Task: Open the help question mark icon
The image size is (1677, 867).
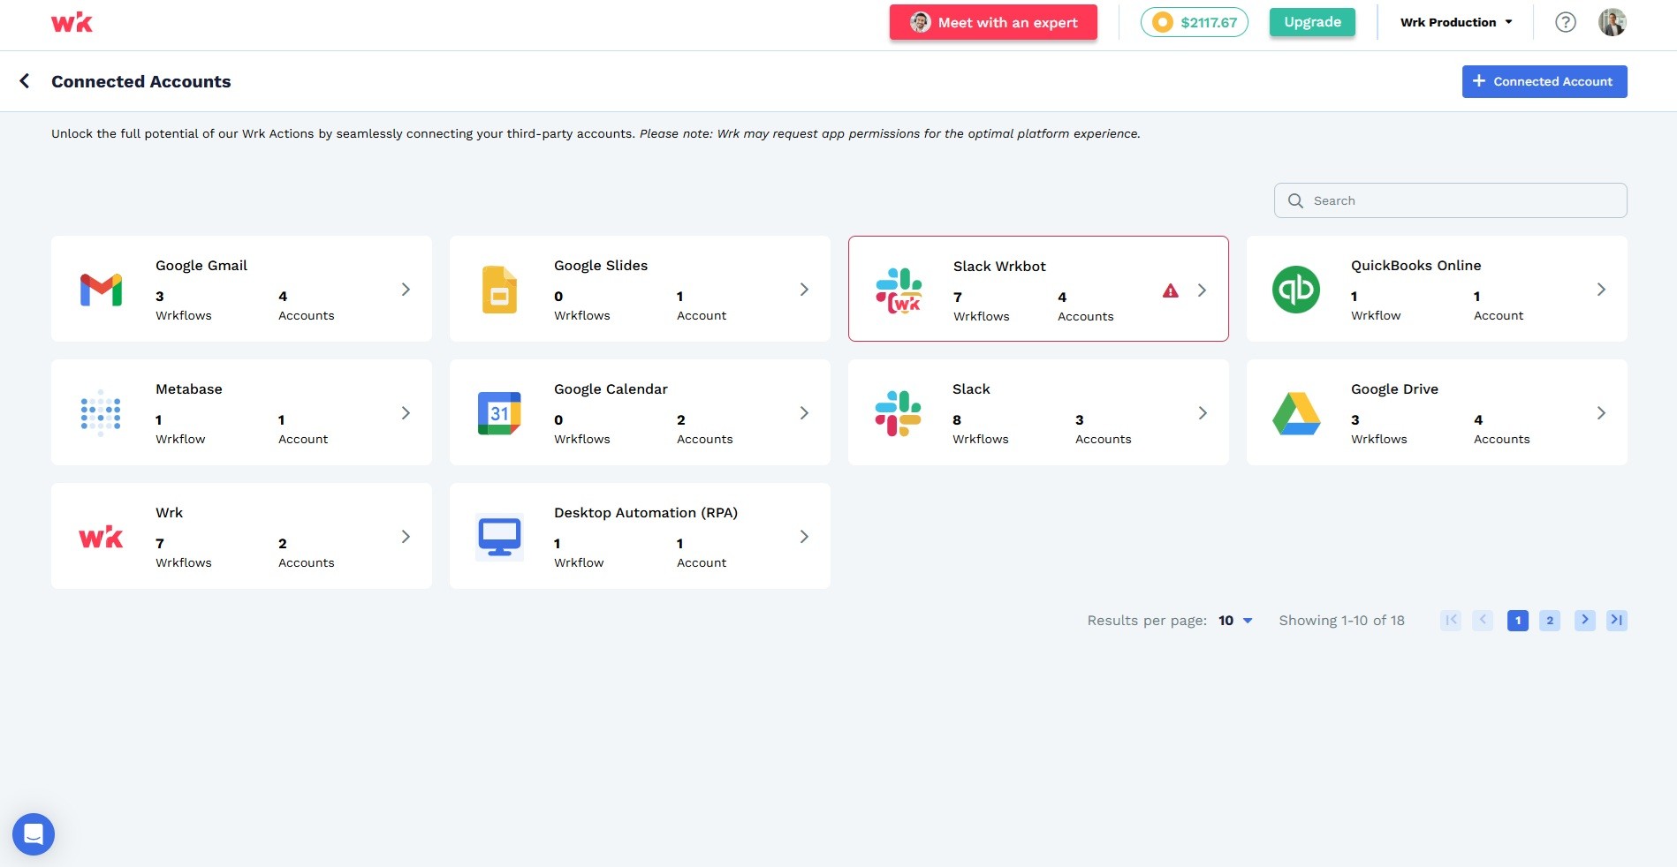Action: 1566,22
